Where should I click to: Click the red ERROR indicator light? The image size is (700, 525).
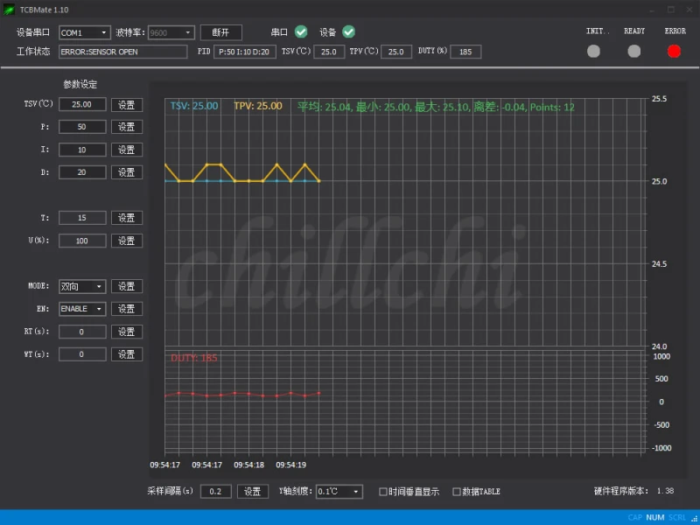tap(674, 51)
